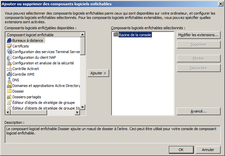Select the Dossier folder icon
The height and width of the screenshot is (156, 225).
click(9, 91)
